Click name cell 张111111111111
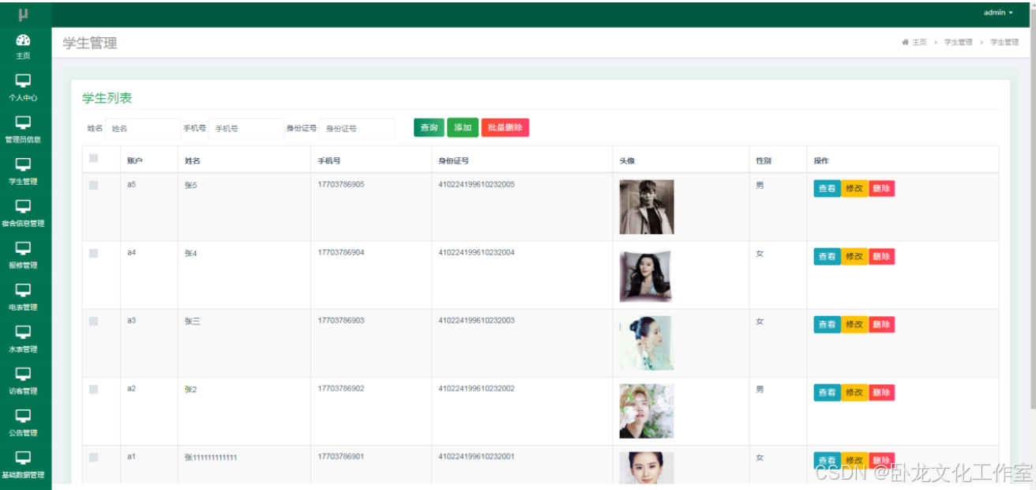The width and height of the screenshot is (1036, 490). (x=211, y=458)
